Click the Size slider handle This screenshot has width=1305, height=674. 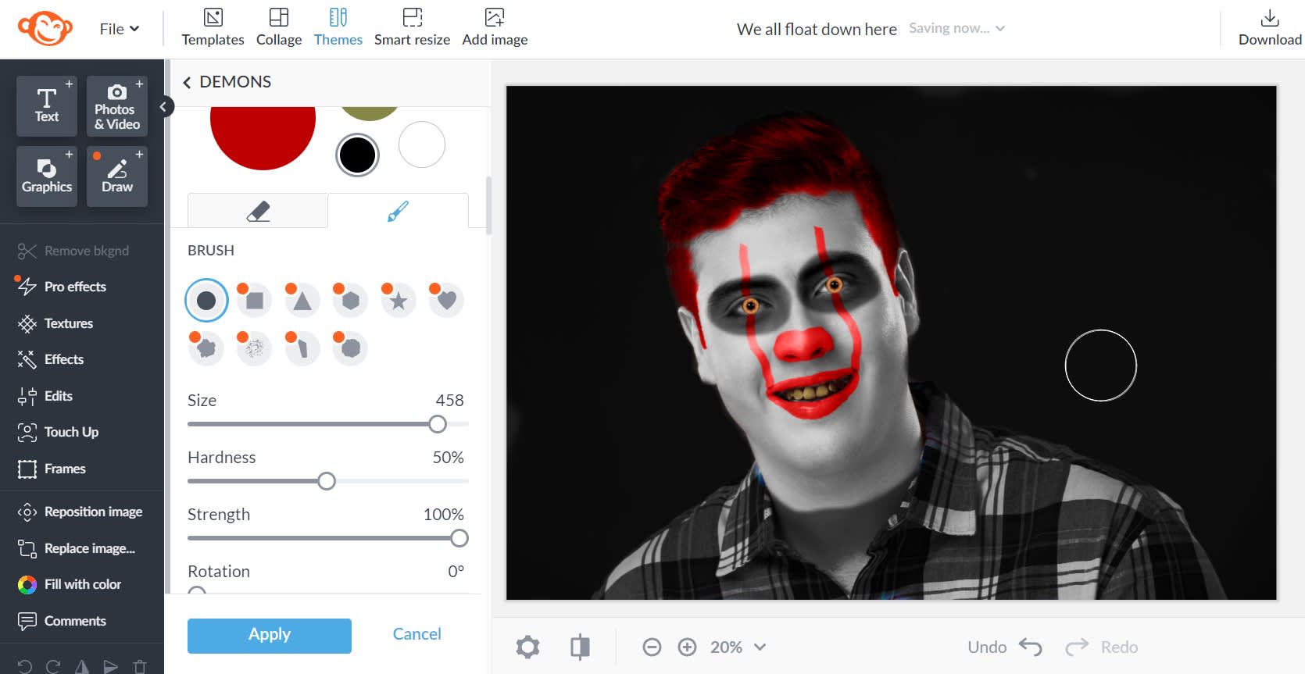(x=438, y=424)
